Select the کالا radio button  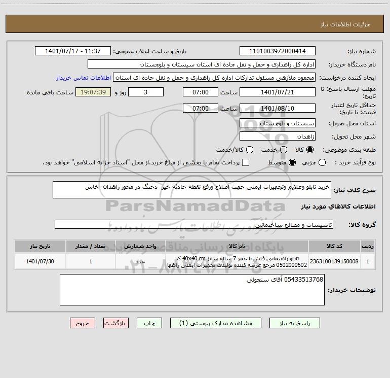point(310,150)
